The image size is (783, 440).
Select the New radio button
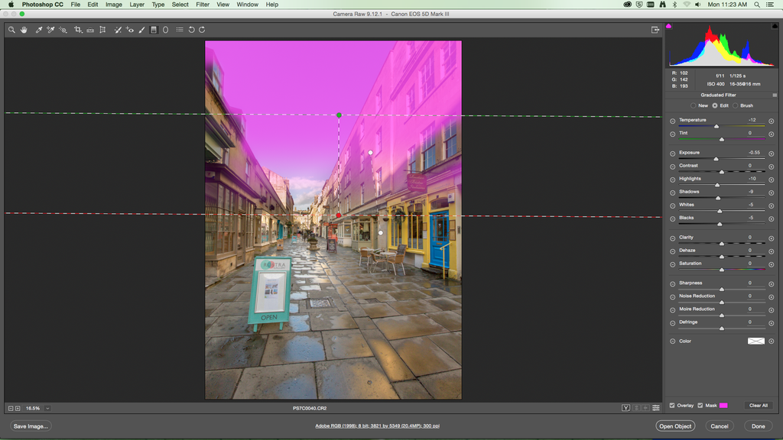(x=694, y=105)
